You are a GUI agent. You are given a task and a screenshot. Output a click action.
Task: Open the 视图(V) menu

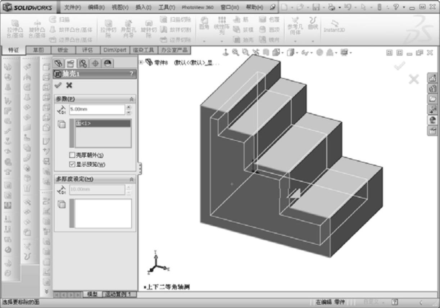pyautogui.click(x=120, y=7)
